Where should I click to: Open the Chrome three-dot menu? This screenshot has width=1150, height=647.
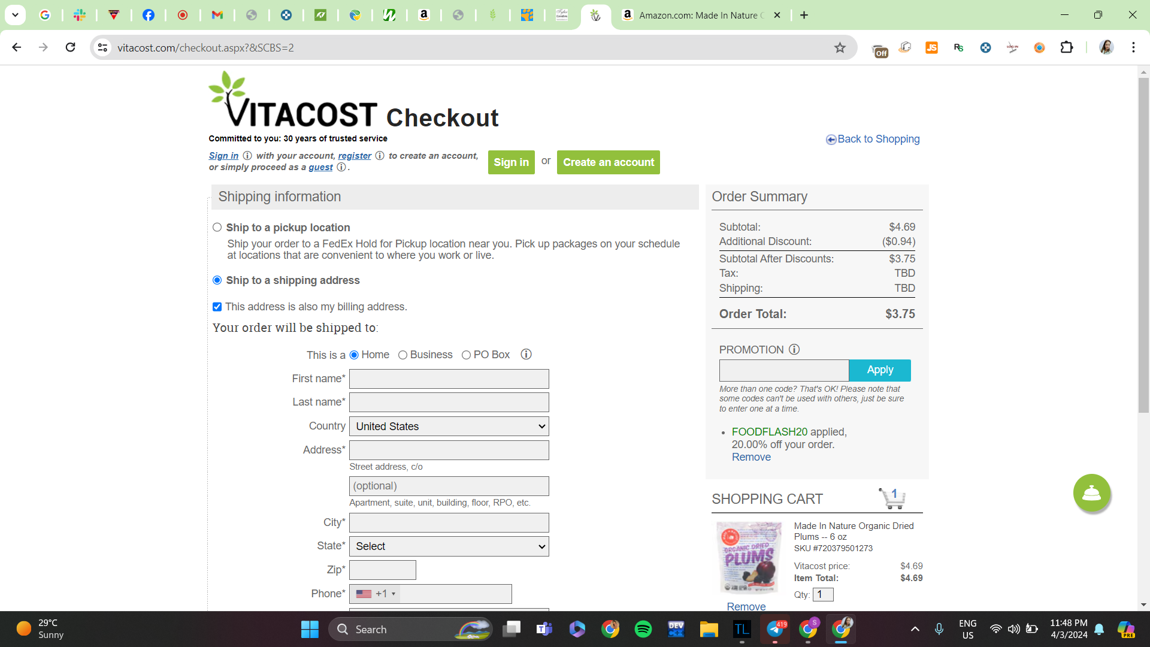pos(1133,47)
